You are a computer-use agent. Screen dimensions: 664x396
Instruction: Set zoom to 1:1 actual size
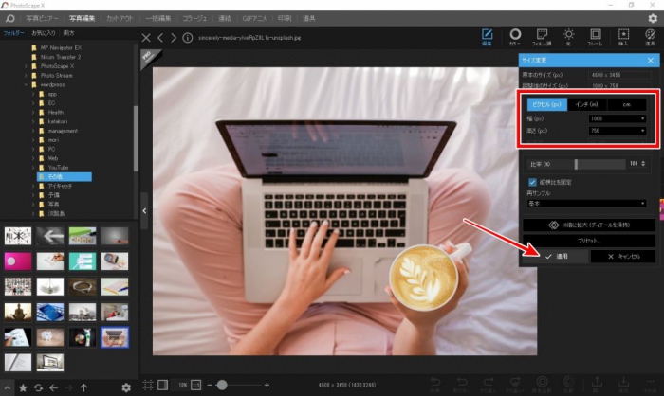pos(196,385)
